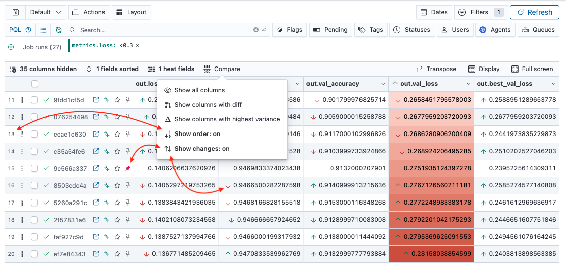
Task: Tick the select-all header checkbox
Action: pos(35,84)
